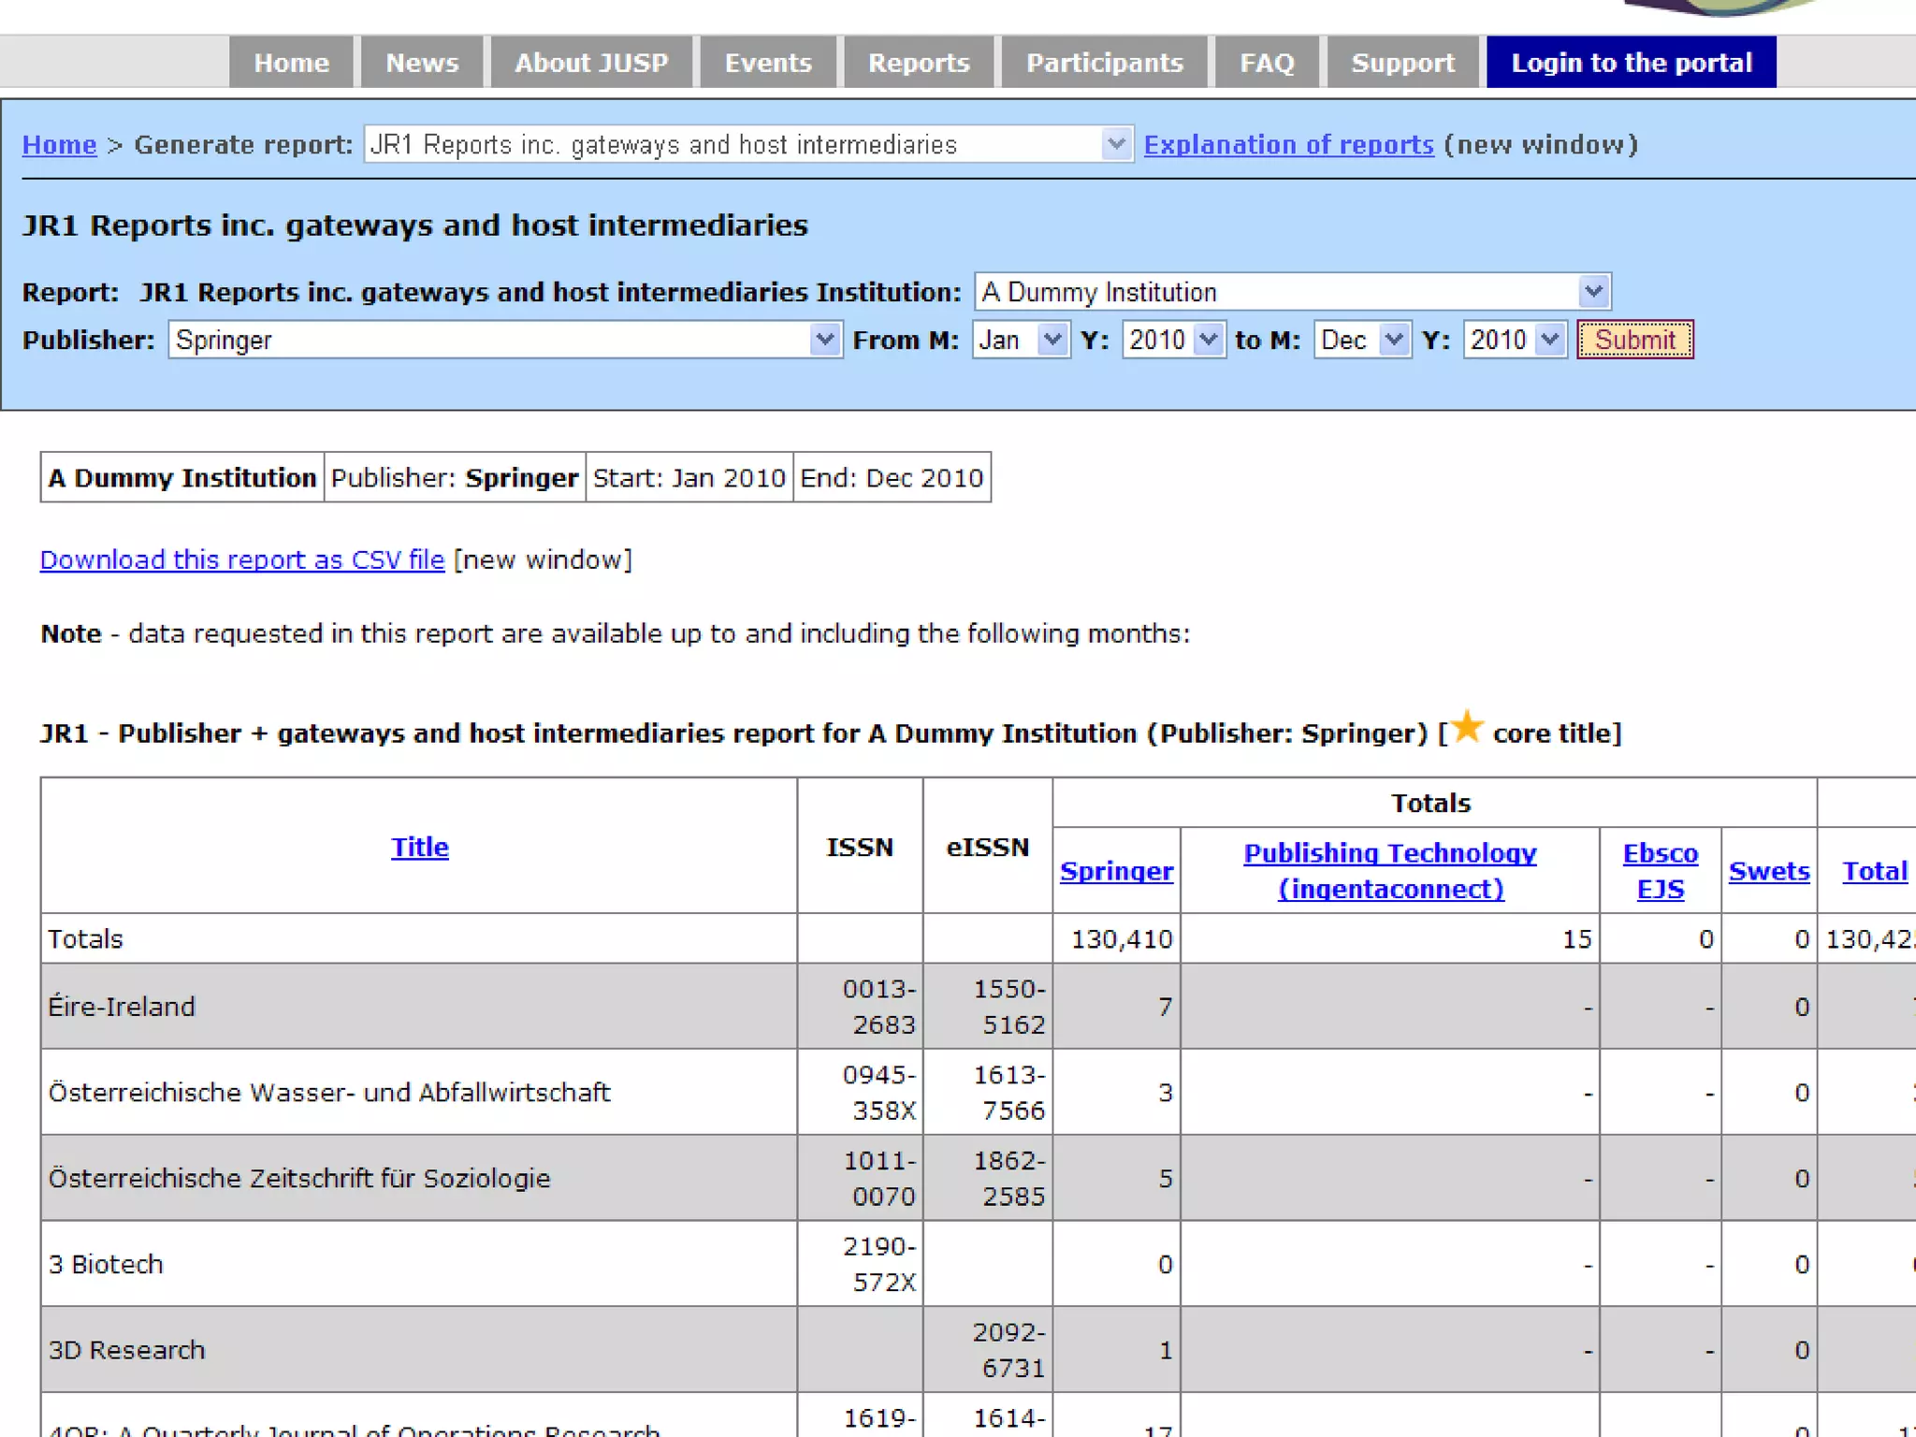Click Login to the portal
The height and width of the screenshot is (1437, 1916).
click(1631, 63)
